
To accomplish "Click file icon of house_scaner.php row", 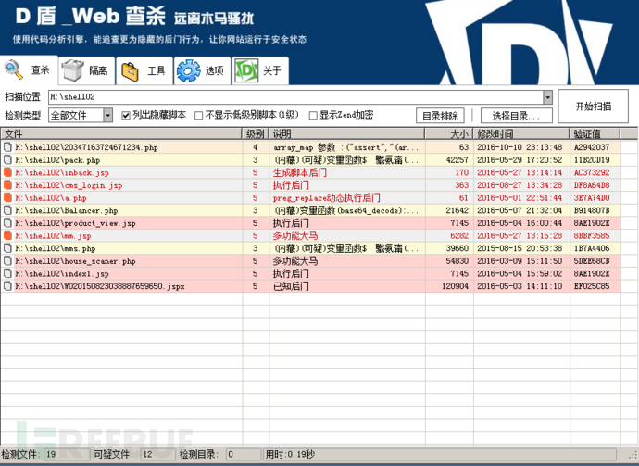I will click(x=7, y=261).
